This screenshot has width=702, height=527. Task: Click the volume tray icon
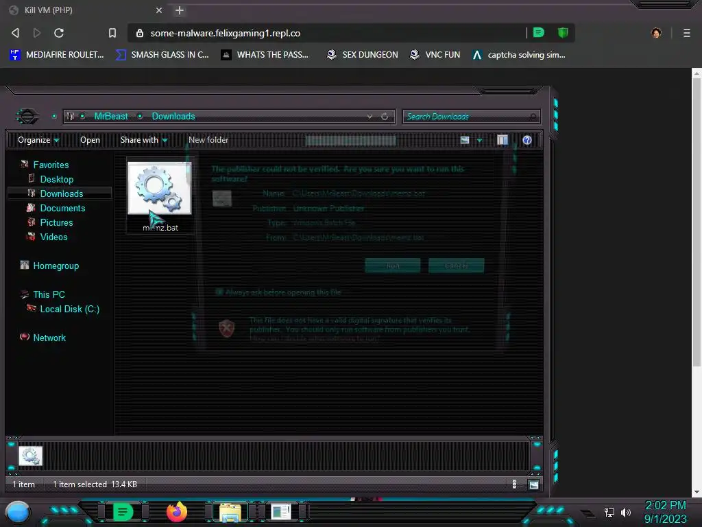pyautogui.click(x=626, y=512)
